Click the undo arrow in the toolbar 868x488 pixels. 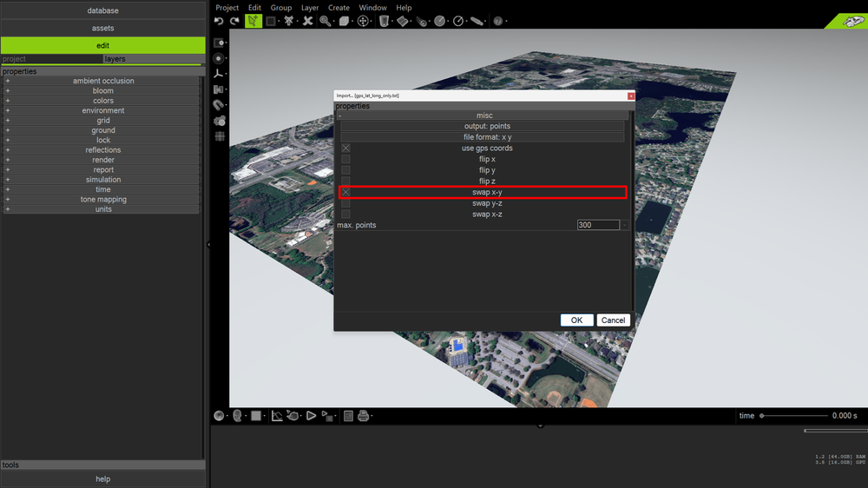click(220, 21)
